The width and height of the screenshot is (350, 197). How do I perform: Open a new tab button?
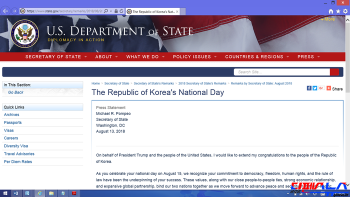183,11
